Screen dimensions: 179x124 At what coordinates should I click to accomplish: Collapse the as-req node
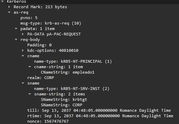[9, 12]
